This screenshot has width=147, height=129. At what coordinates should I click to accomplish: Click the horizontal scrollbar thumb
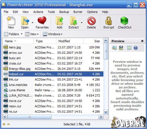pos(29,117)
